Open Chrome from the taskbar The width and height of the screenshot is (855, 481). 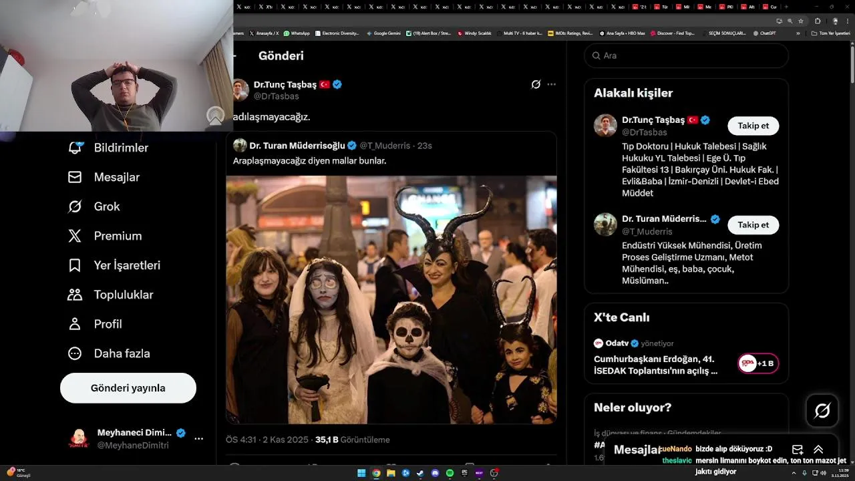(x=376, y=473)
